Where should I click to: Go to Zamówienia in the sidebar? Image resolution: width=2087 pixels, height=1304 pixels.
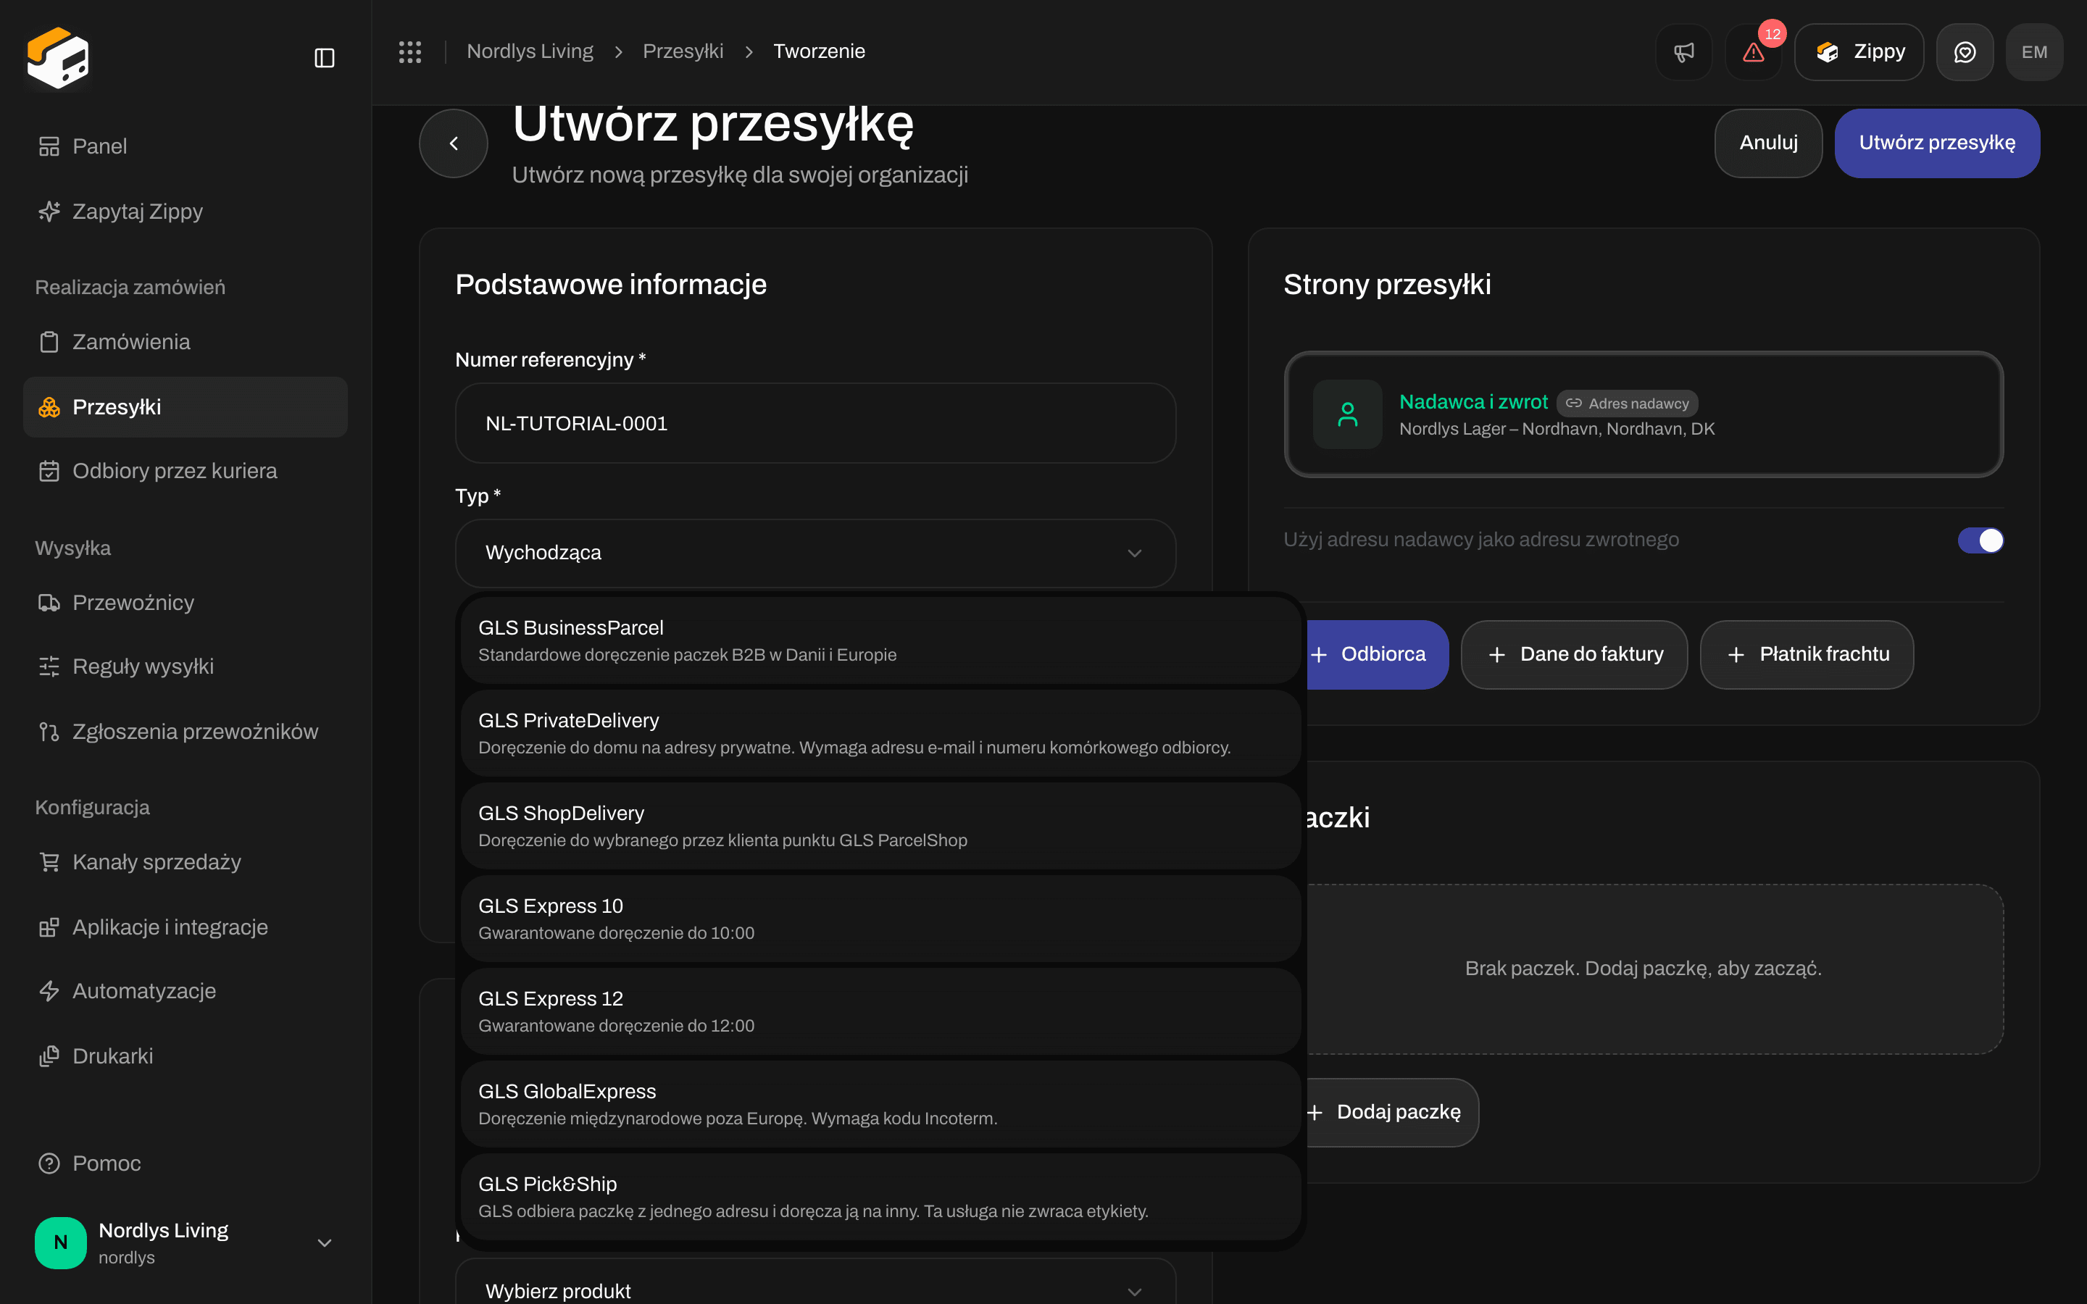pos(186,341)
